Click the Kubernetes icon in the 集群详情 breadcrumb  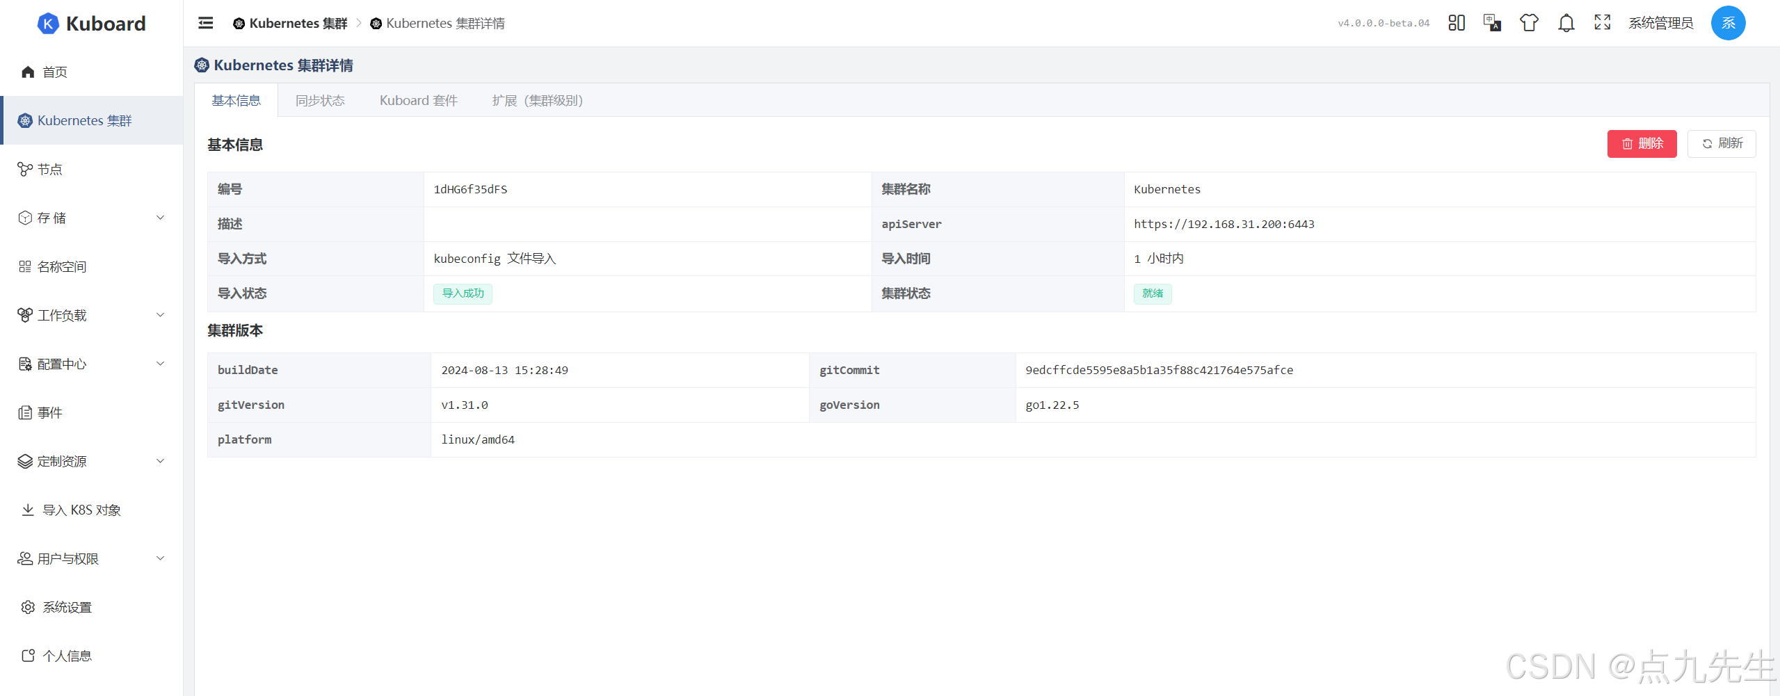point(376,24)
